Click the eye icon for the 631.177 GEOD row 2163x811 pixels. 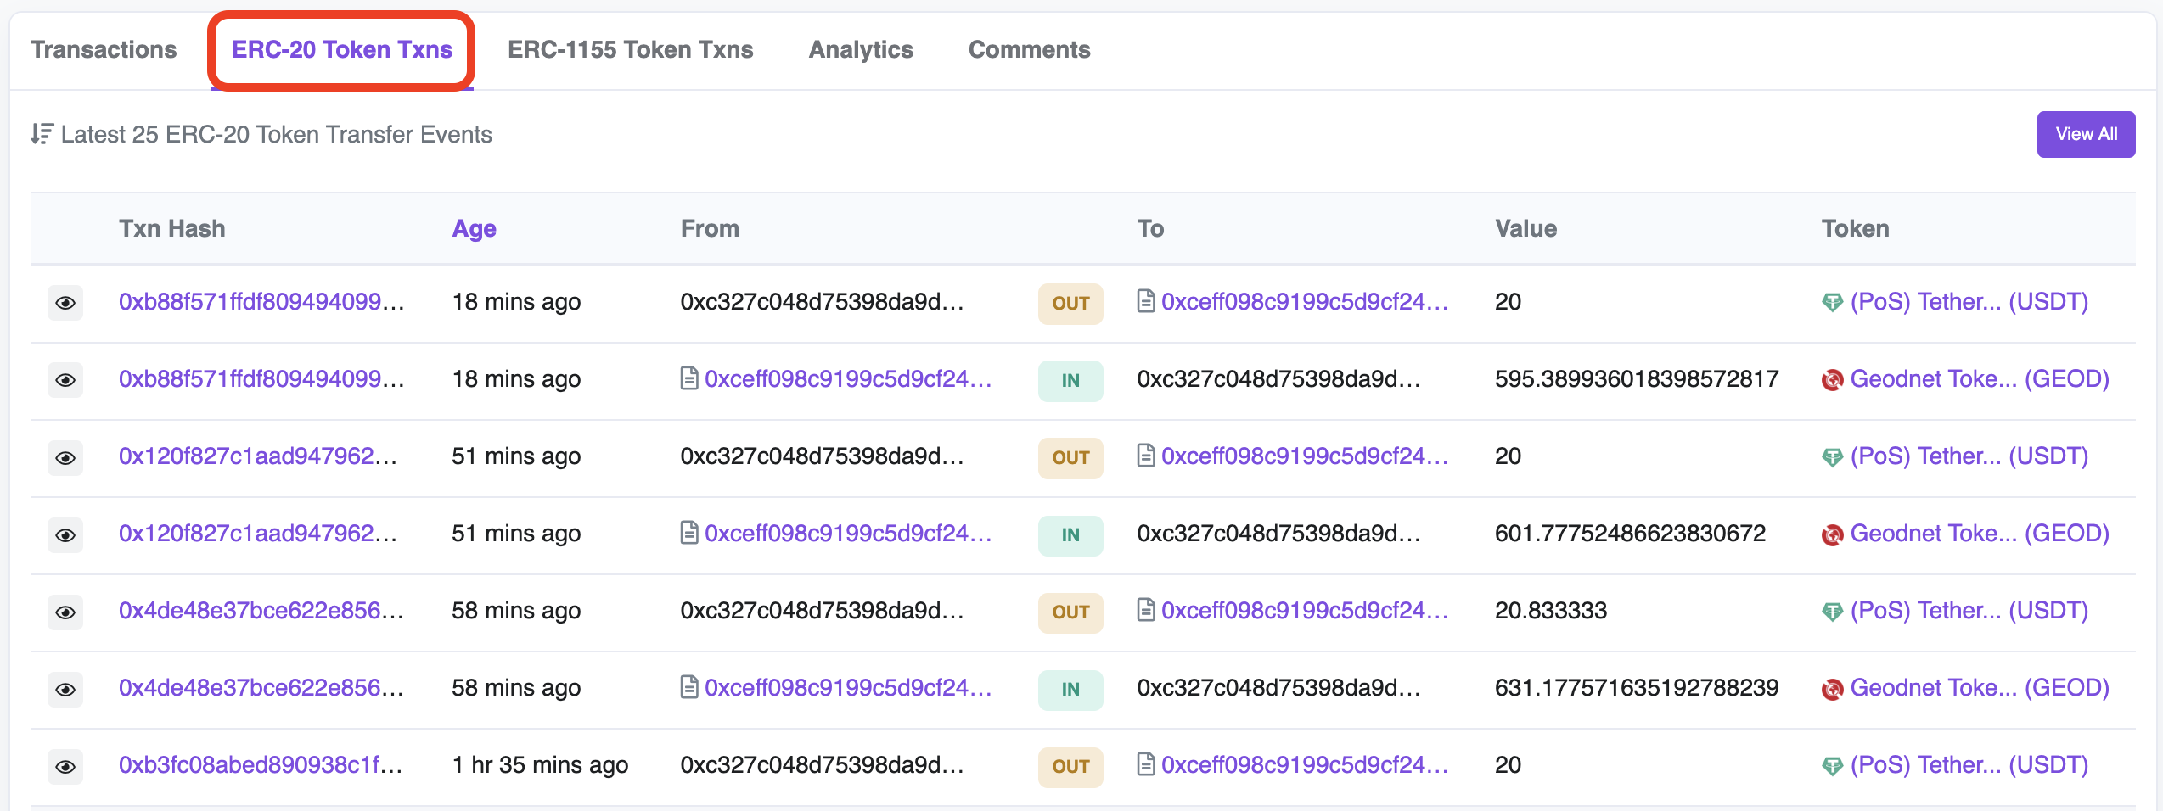tap(65, 689)
